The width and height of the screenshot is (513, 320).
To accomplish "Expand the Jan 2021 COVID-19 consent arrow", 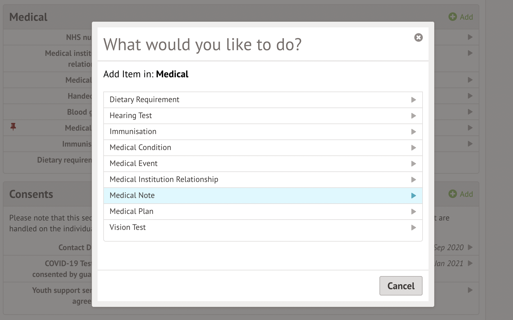I will click(470, 263).
